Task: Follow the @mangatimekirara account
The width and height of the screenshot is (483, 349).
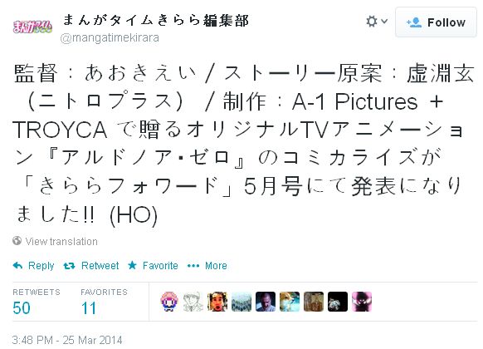Action: (x=436, y=22)
